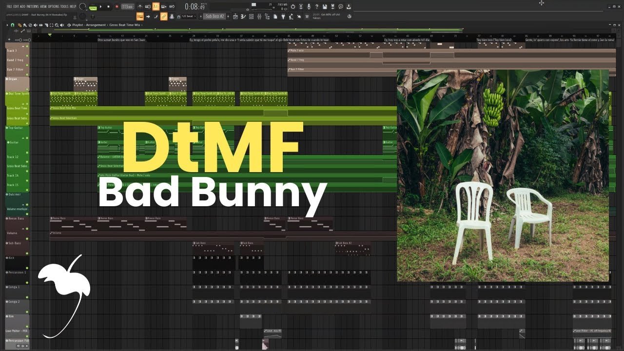The height and width of the screenshot is (351, 624).
Task: Open the 1/2 beat snap dropdown
Action: click(189, 17)
